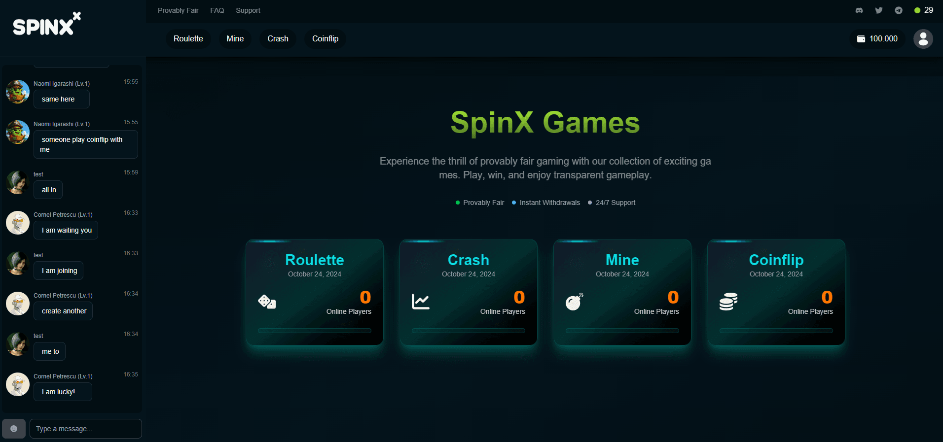Click the dice icon on Roulette card
This screenshot has width=943, height=442.
pyautogui.click(x=267, y=302)
